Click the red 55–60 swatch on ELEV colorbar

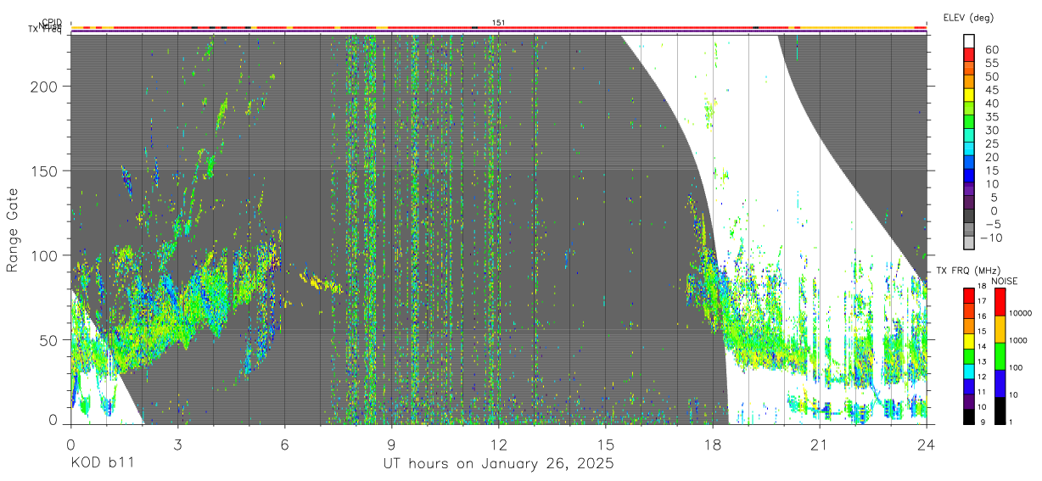[x=969, y=55]
